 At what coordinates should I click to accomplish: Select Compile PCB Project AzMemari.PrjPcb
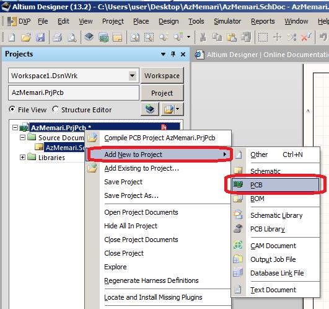pos(159,138)
